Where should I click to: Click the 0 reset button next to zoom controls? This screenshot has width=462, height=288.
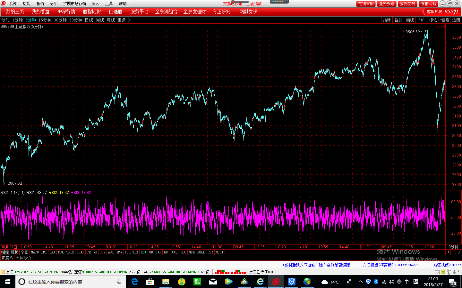(x=458, y=252)
